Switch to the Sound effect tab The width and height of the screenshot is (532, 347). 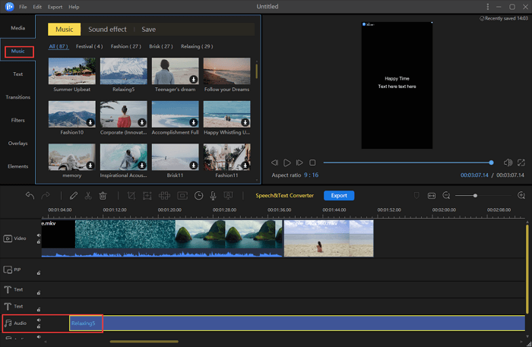[x=107, y=30]
